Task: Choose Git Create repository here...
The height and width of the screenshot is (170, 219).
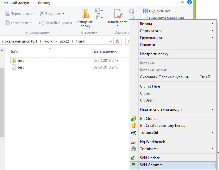Action: pyautogui.click(x=173, y=126)
